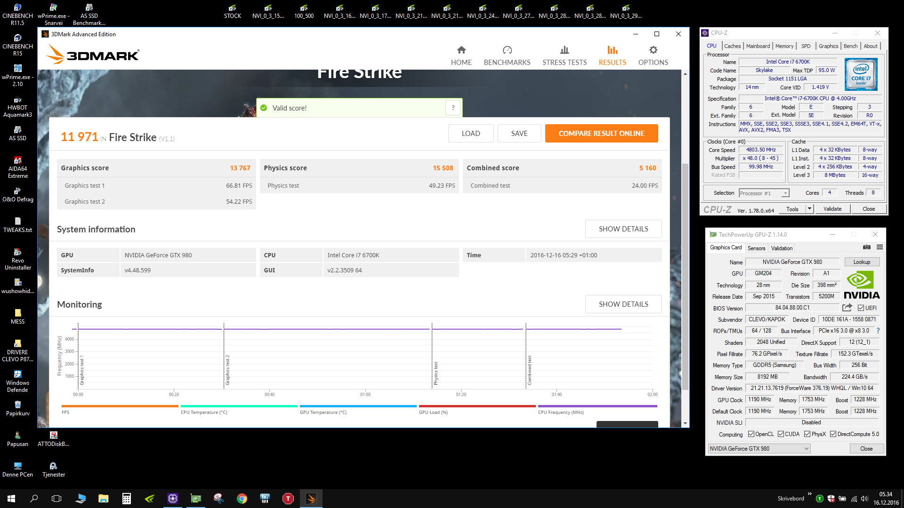Toggle the CUDA checkbox in GPU-Z

781,434
